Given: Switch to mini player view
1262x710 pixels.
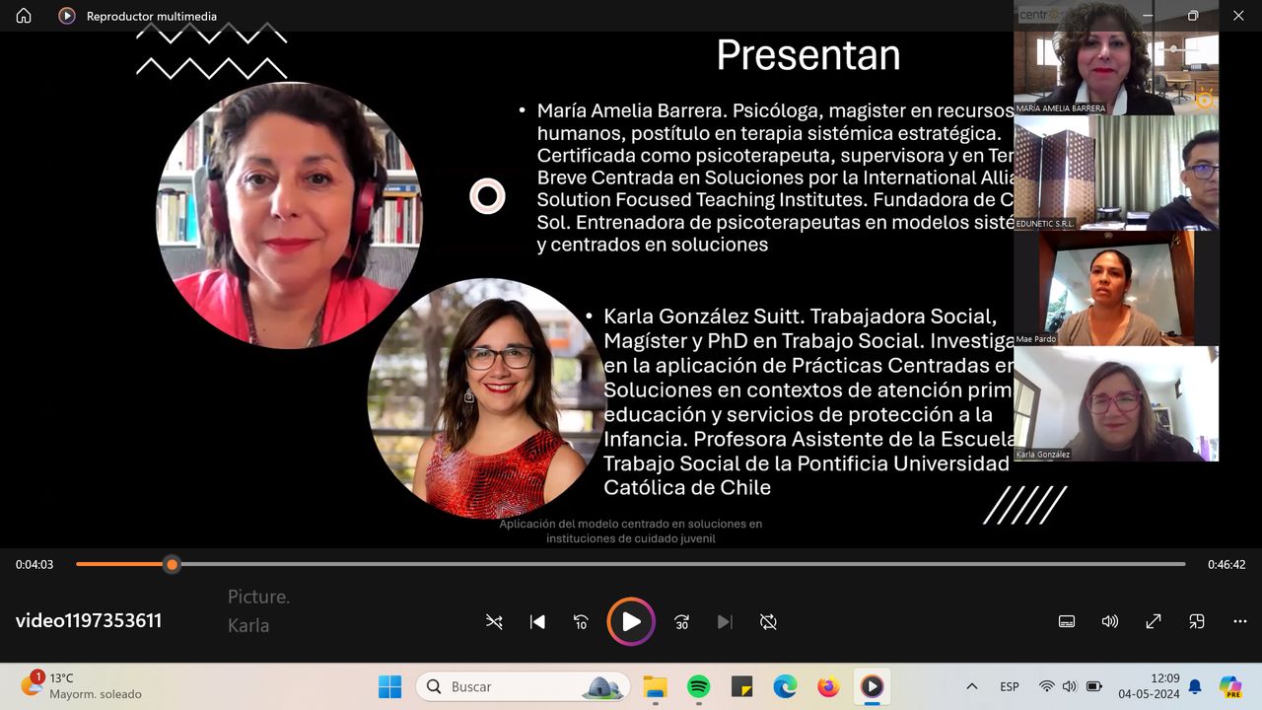Looking at the screenshot, I should 1196,622.
